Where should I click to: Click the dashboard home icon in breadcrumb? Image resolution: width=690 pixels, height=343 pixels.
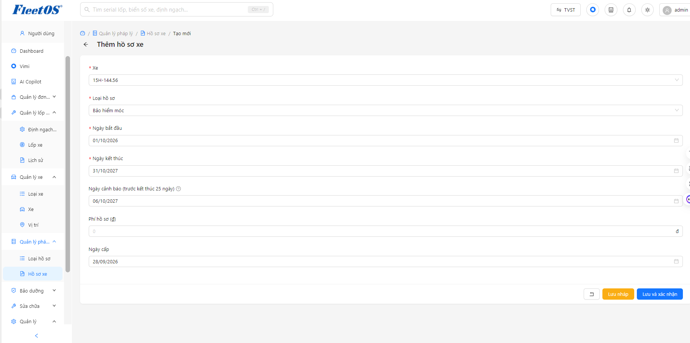pyautogui.click(x=83, y=33)
